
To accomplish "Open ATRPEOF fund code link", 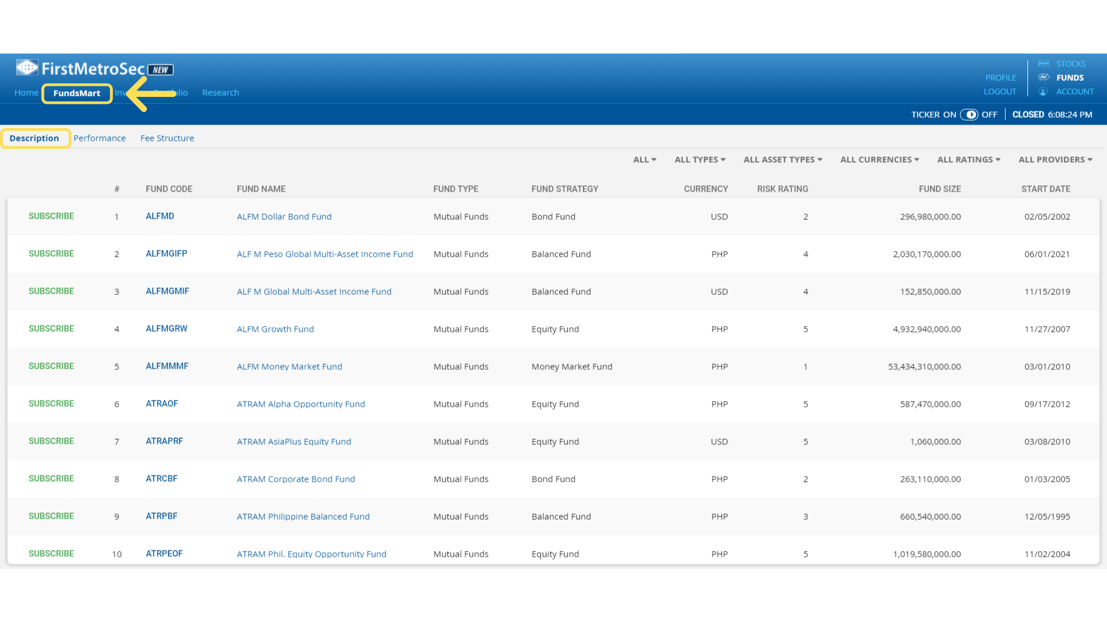I will point(164,554).
